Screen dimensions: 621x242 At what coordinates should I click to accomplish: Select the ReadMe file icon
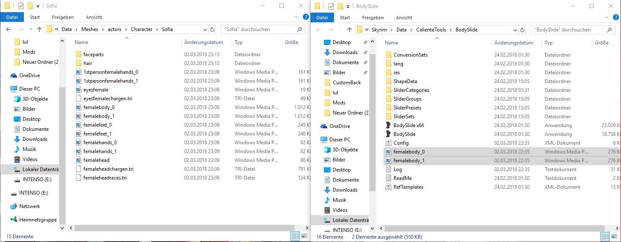(x=389, y=178)
